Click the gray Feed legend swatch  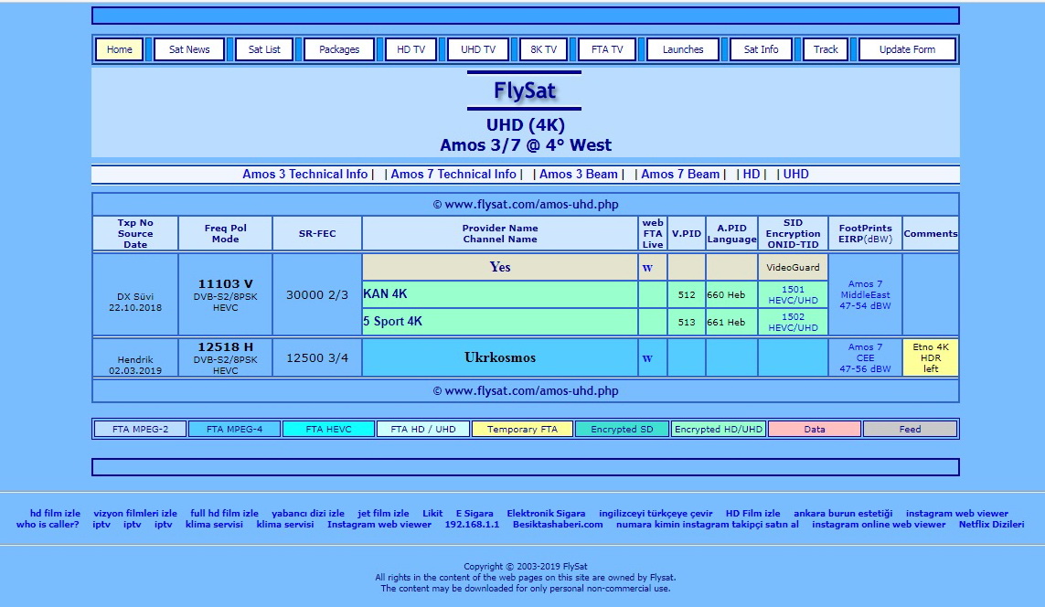tap(910, 429)
